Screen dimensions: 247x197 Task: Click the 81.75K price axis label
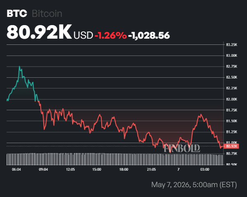point(231,110)
